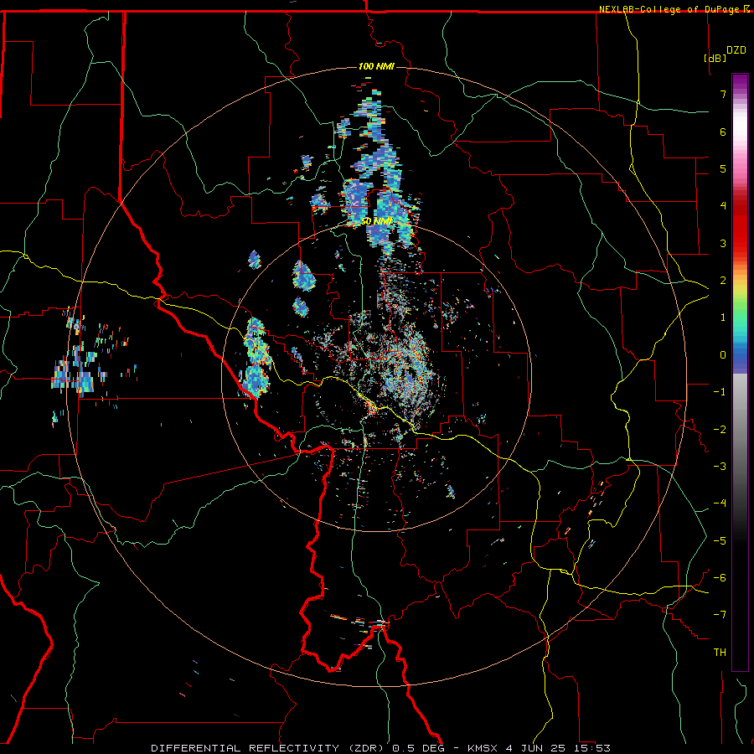Viewport: 754px width, 754px height.
Task: Click the "-1" tick on the dB scale
Action: click(x=720, y=392)
